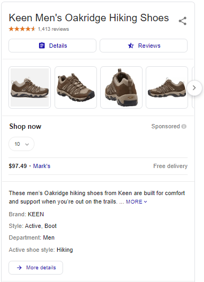Select fourth shoe thumbnail facing left
204x282 pixels.
[x=167, y=87]
